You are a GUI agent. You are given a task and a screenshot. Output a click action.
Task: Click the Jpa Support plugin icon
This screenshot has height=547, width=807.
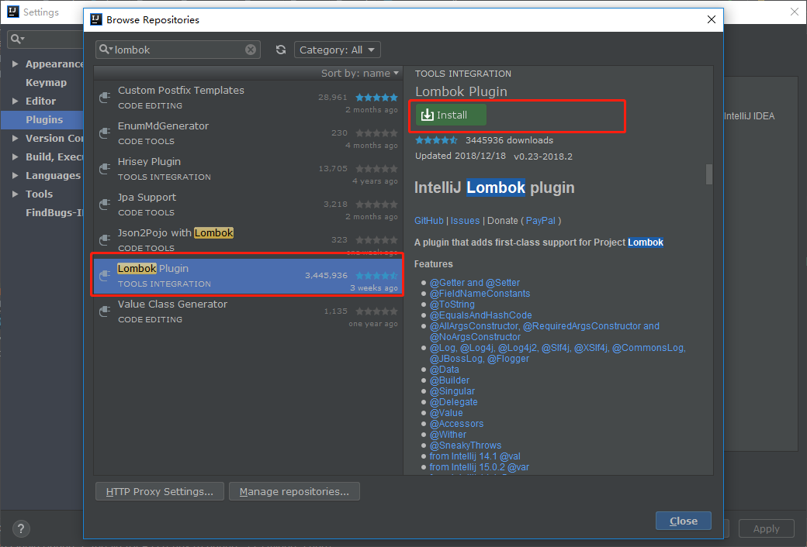click(105, 204)
